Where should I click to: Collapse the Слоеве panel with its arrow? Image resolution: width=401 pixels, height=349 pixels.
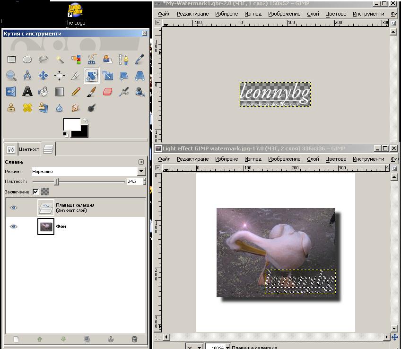(x=140, y=161)
